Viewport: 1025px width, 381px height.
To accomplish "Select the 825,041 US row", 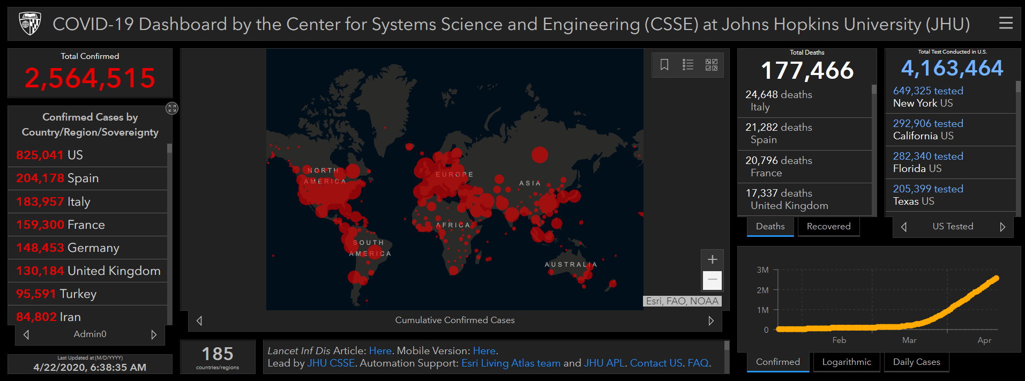I will 87,155.
